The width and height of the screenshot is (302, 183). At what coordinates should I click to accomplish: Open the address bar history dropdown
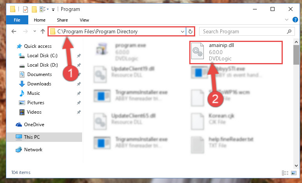tap(182, 31)
